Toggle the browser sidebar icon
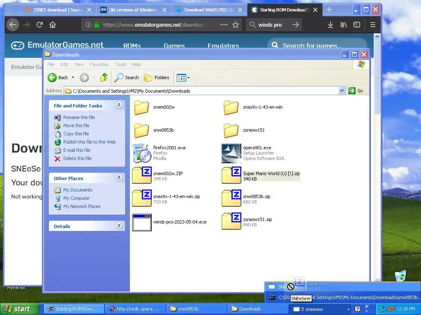 pos(357,25)
